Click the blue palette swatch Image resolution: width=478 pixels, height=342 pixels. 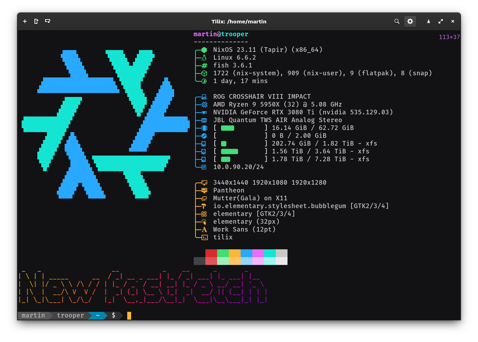coord(246,253)
